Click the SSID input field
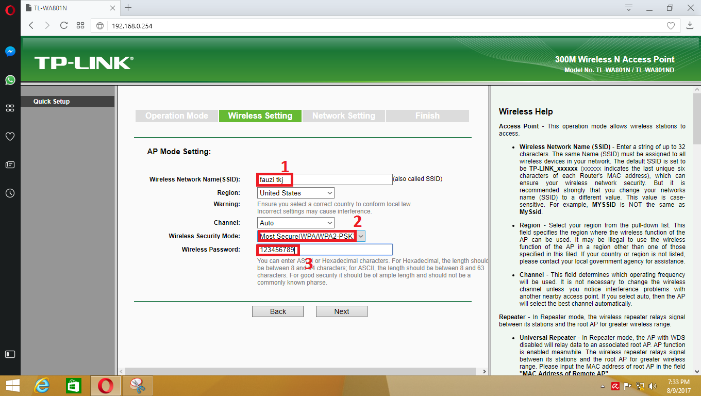The height and width of the screenshot is (396, 701). 325,179
